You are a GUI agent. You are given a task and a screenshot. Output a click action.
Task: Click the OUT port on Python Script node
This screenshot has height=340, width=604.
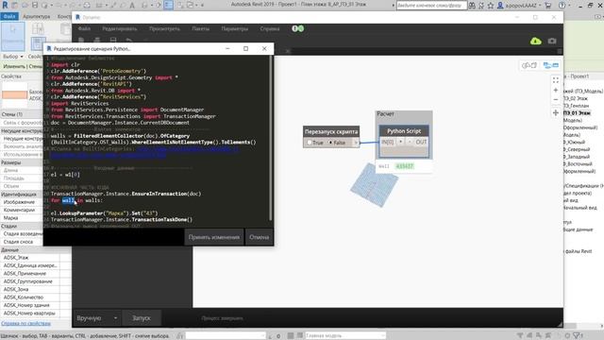(421, 142)
